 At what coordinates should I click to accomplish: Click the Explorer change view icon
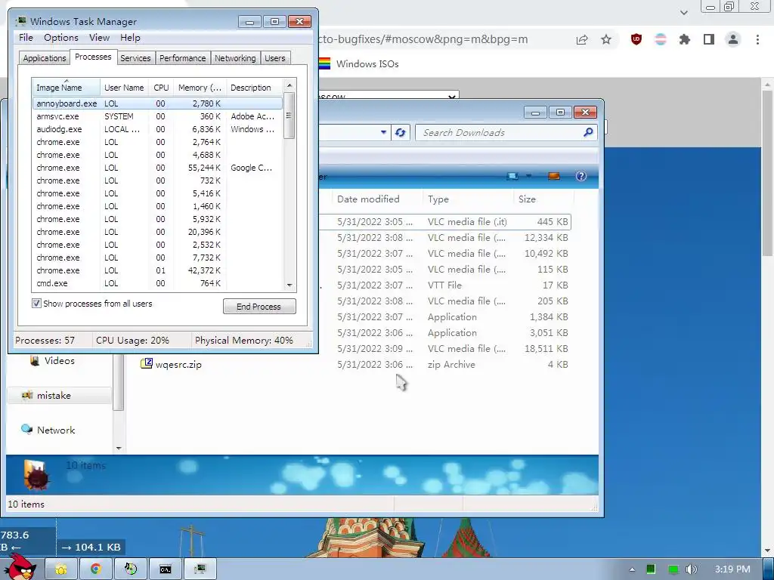click(512, 176)
